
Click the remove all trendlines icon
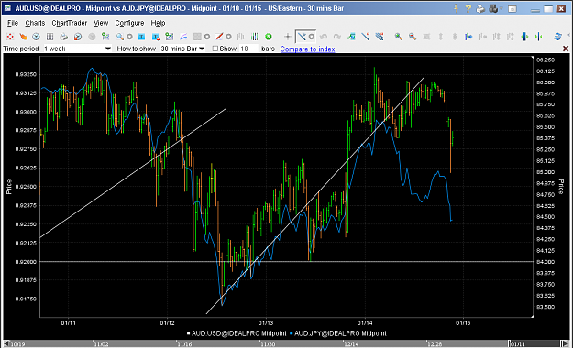pos(380,37)
